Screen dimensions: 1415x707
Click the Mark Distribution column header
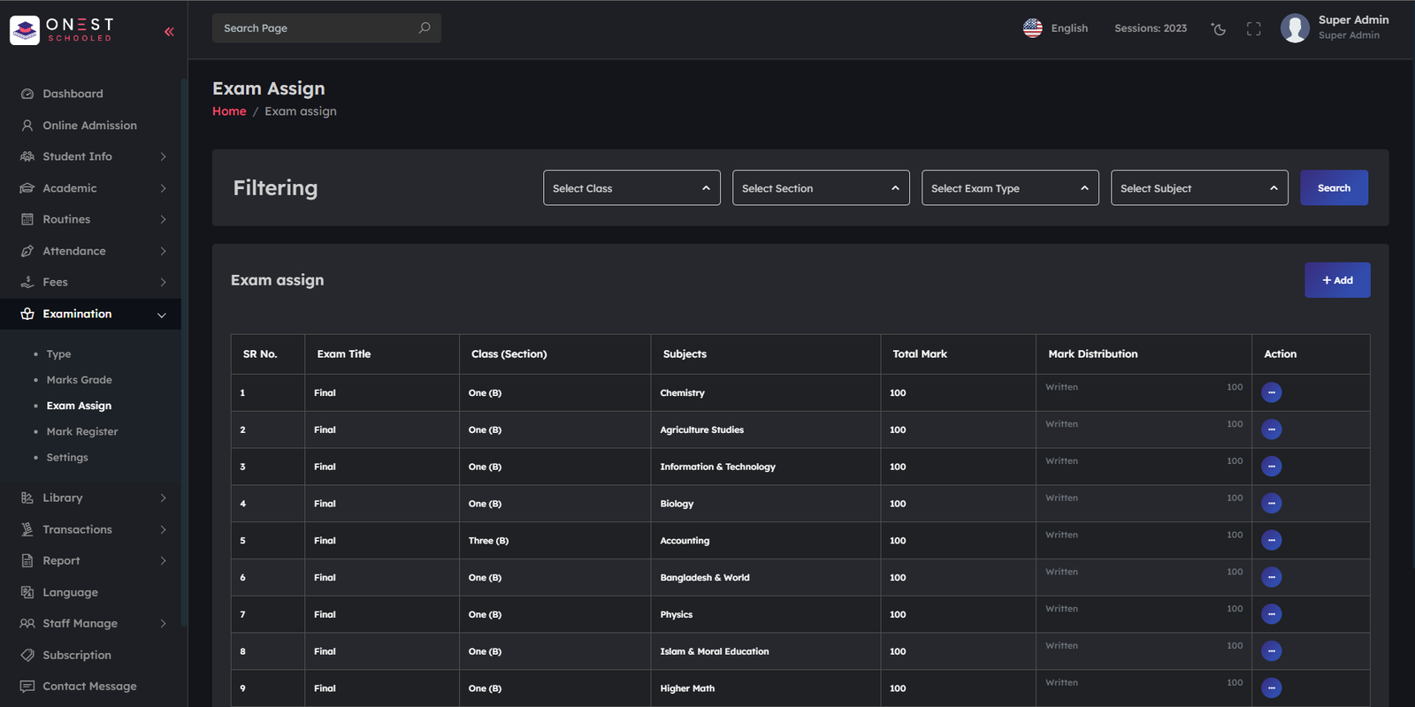[1093, 354]
